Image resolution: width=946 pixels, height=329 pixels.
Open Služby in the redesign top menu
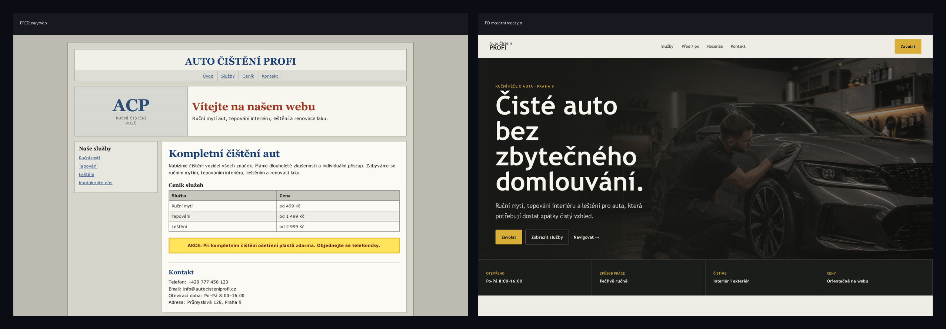[667, 47]
